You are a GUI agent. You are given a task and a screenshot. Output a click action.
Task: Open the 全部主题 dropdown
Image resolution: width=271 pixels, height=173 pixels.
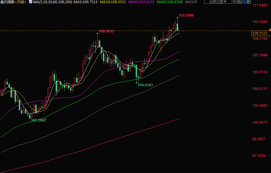pos(217,2)
